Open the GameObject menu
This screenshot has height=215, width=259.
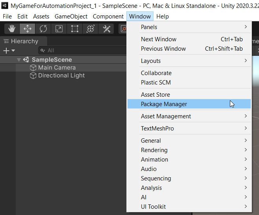[x=71, y=17]
